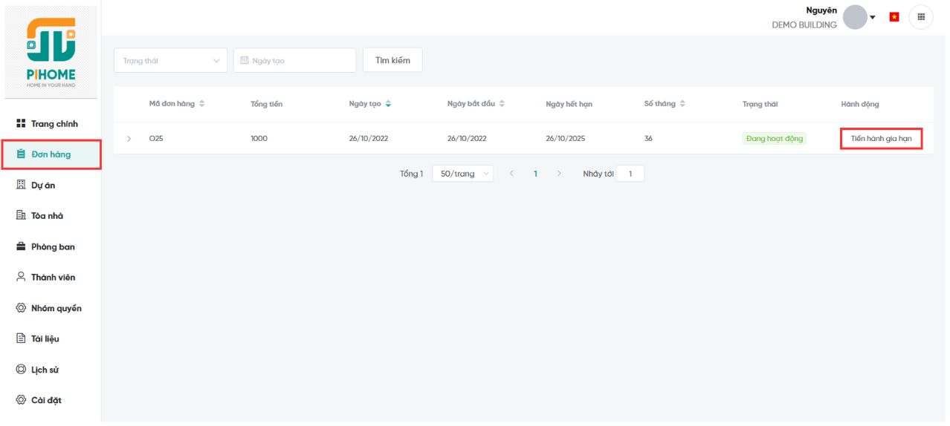The width and height of the screenshot is (950, 426).
Task: Click the Nhảy tới page input
Action: point(630,174)
